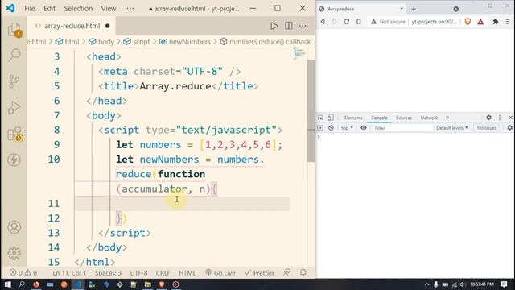Open the editor More Actions ellipsis
This screenshot has height=290, width=515.
point(303,26)
